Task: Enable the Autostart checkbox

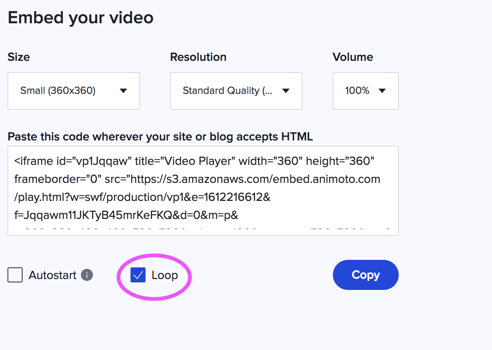Action: tap(15, 275)
